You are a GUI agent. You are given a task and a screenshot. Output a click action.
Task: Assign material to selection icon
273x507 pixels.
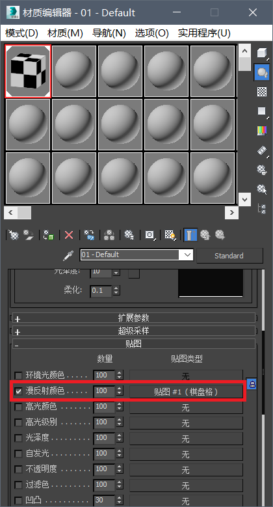(x=49, y=235)
